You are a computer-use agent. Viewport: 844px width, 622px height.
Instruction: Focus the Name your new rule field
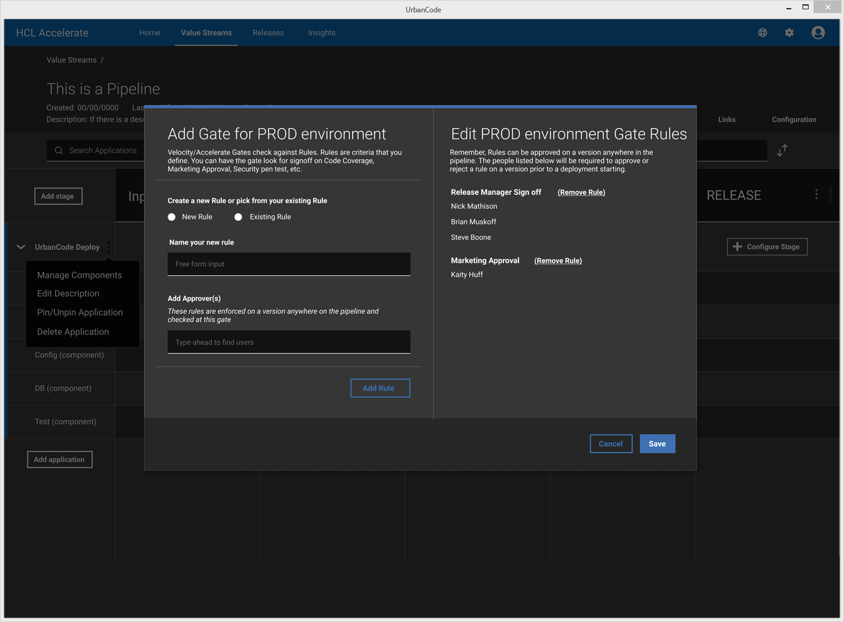(289, 264)
